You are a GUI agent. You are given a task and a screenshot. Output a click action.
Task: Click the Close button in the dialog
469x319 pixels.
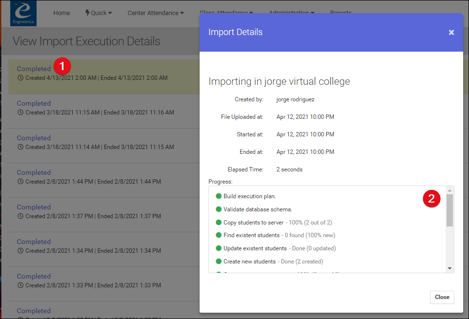442,297
